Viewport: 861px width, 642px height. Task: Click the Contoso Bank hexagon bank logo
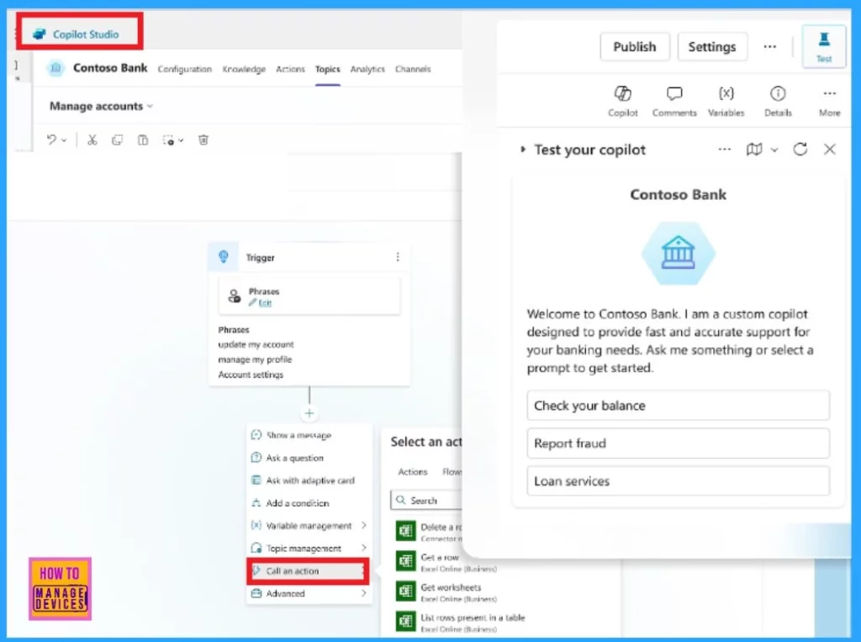[x=679, y=253]
